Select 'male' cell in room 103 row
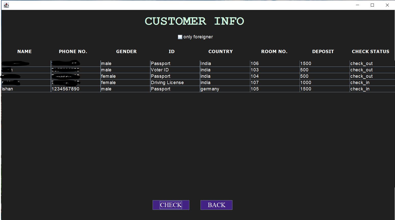 coord(125,70)
